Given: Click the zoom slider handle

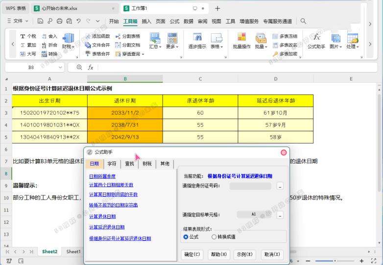Looking at the screenshot, I should coord(335,261).
